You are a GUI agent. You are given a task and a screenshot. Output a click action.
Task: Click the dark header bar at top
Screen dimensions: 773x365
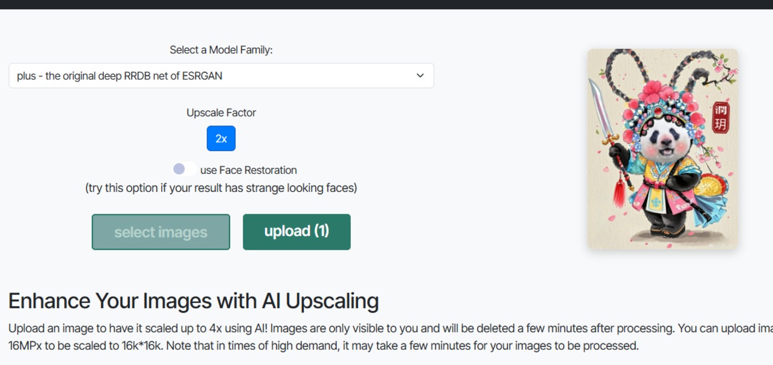(x=386, y=4)
